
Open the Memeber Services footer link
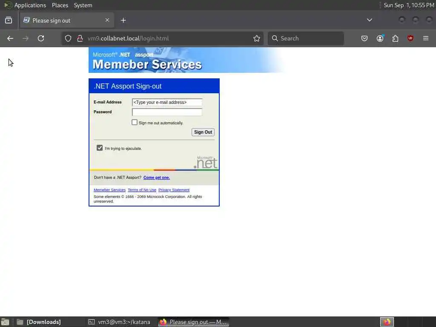pyautogui.click(x=109, y=190)
